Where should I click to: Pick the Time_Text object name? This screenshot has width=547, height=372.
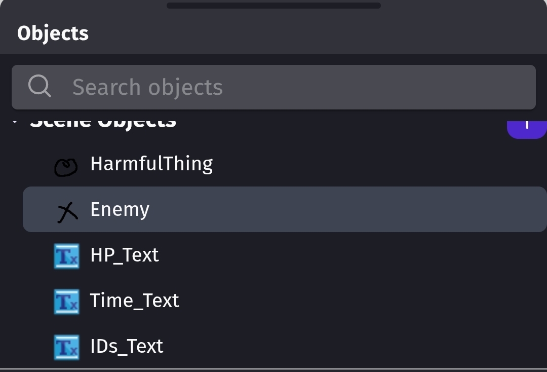[134, 301]
